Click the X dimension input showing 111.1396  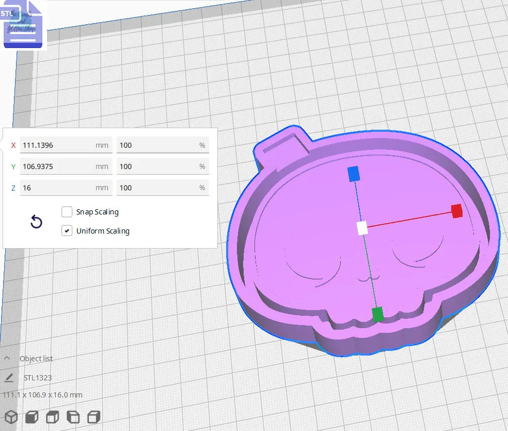tap(66, 145)
